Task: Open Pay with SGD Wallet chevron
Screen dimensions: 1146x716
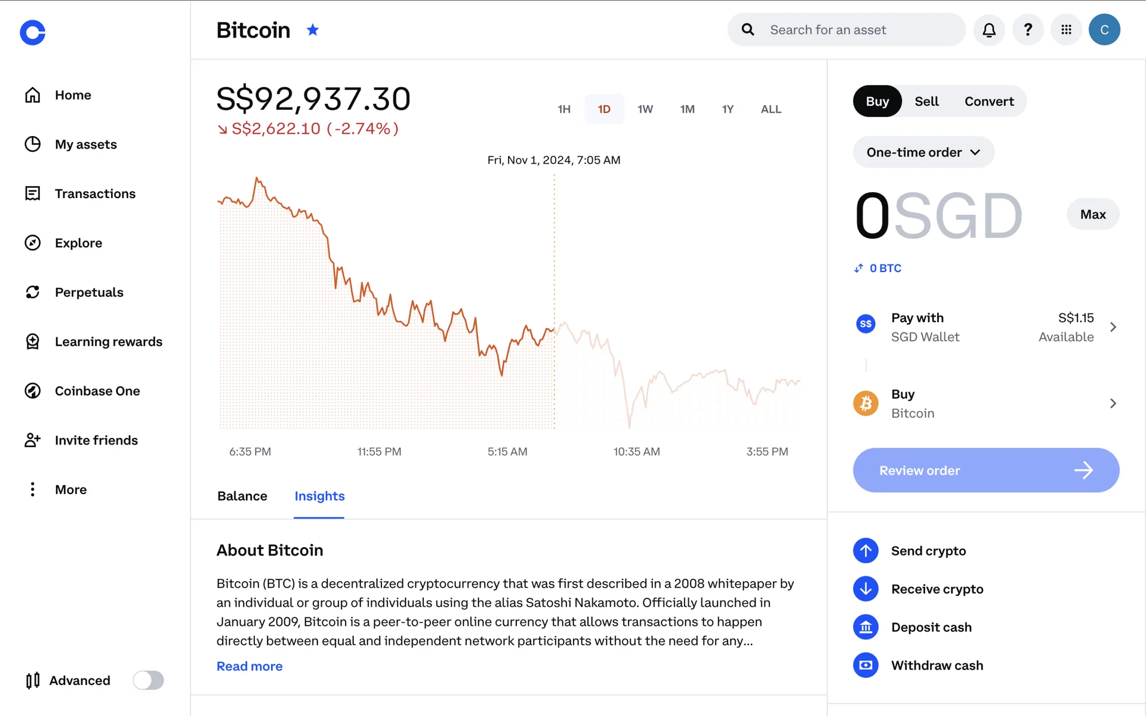Action: coord(1113,327)
